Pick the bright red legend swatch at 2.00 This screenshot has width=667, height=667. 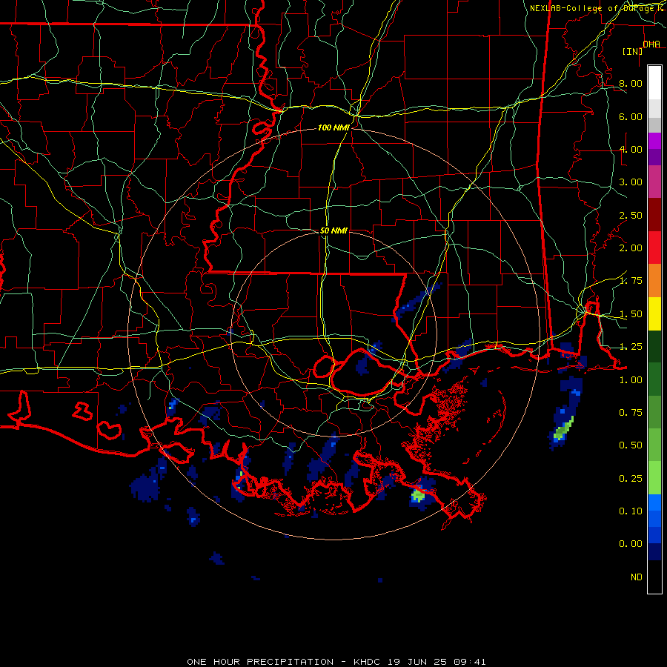[x=654, y=248]
